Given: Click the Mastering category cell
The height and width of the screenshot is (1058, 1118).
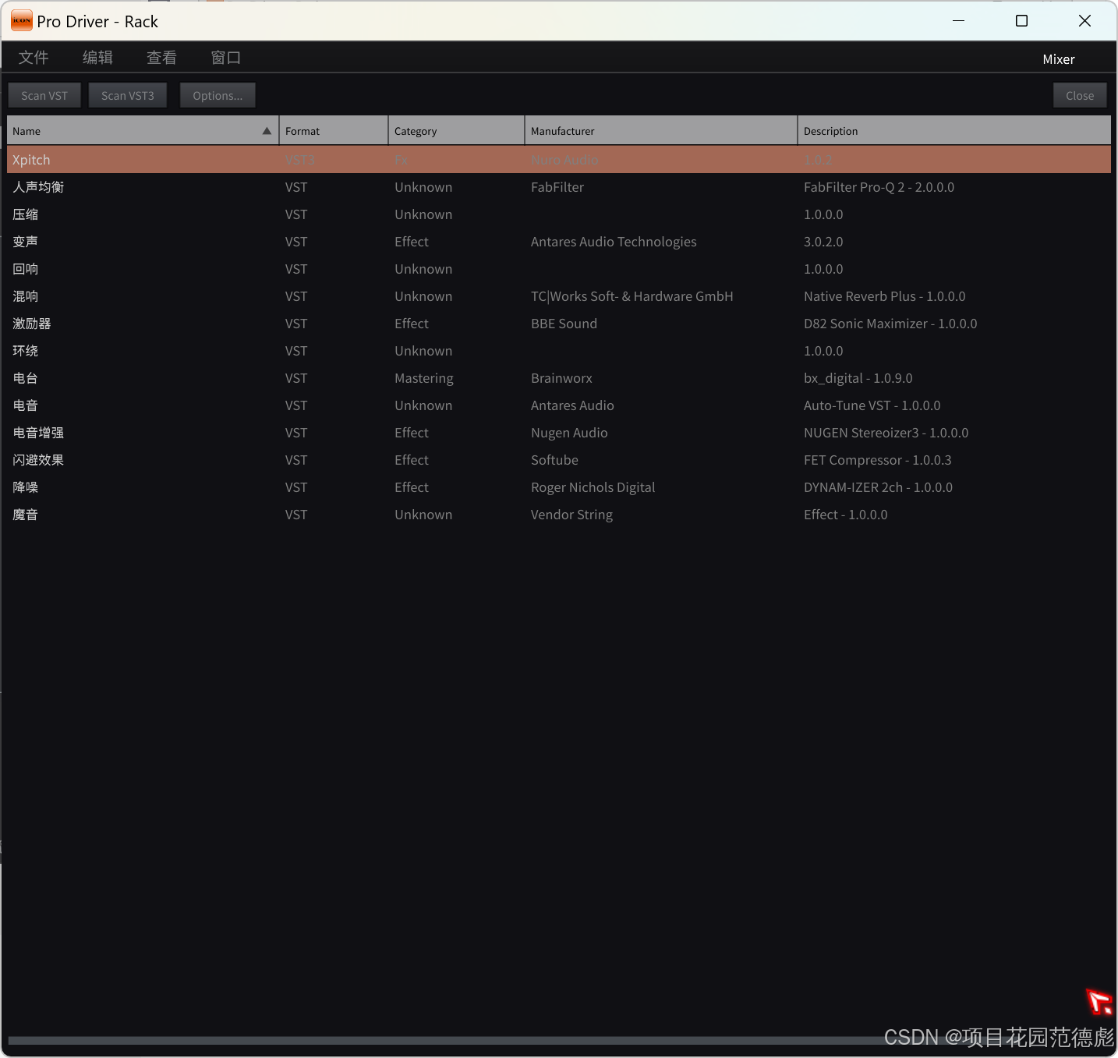Looking at the screenshot, I should click(x=423, y=378).
